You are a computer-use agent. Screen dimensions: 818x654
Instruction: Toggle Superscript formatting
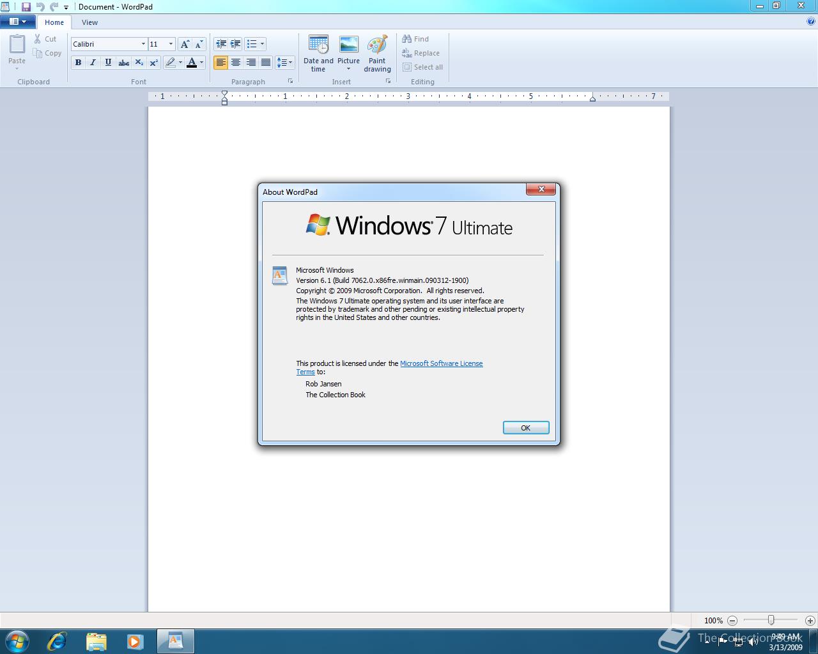153,63
